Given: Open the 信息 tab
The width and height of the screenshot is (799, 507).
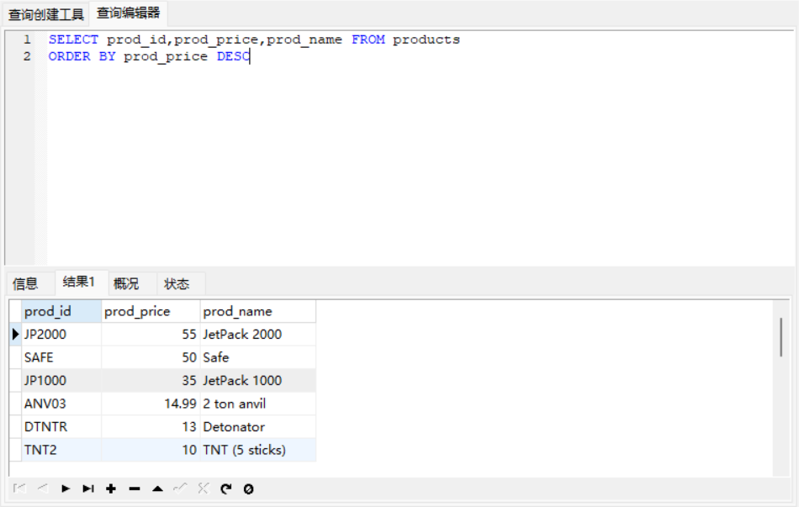Looking at the screenshot, I should pyautogui.click(x=25, y=284).
